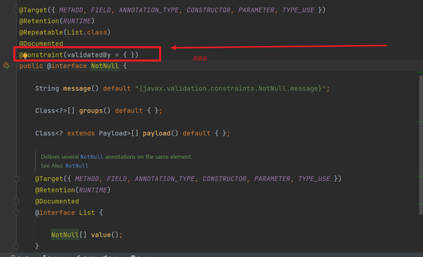Click the value() method in the List interface
The width and height of the screenshot is (423, 257).
[105, 235]
